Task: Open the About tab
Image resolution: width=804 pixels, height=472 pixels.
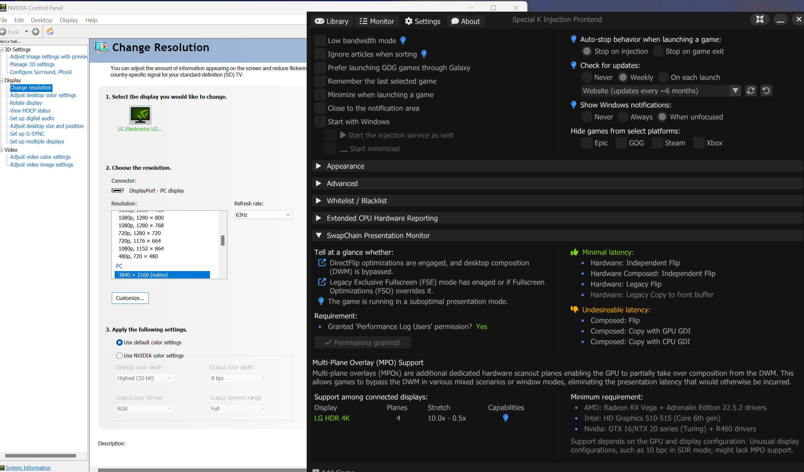Action: [465, 21]
